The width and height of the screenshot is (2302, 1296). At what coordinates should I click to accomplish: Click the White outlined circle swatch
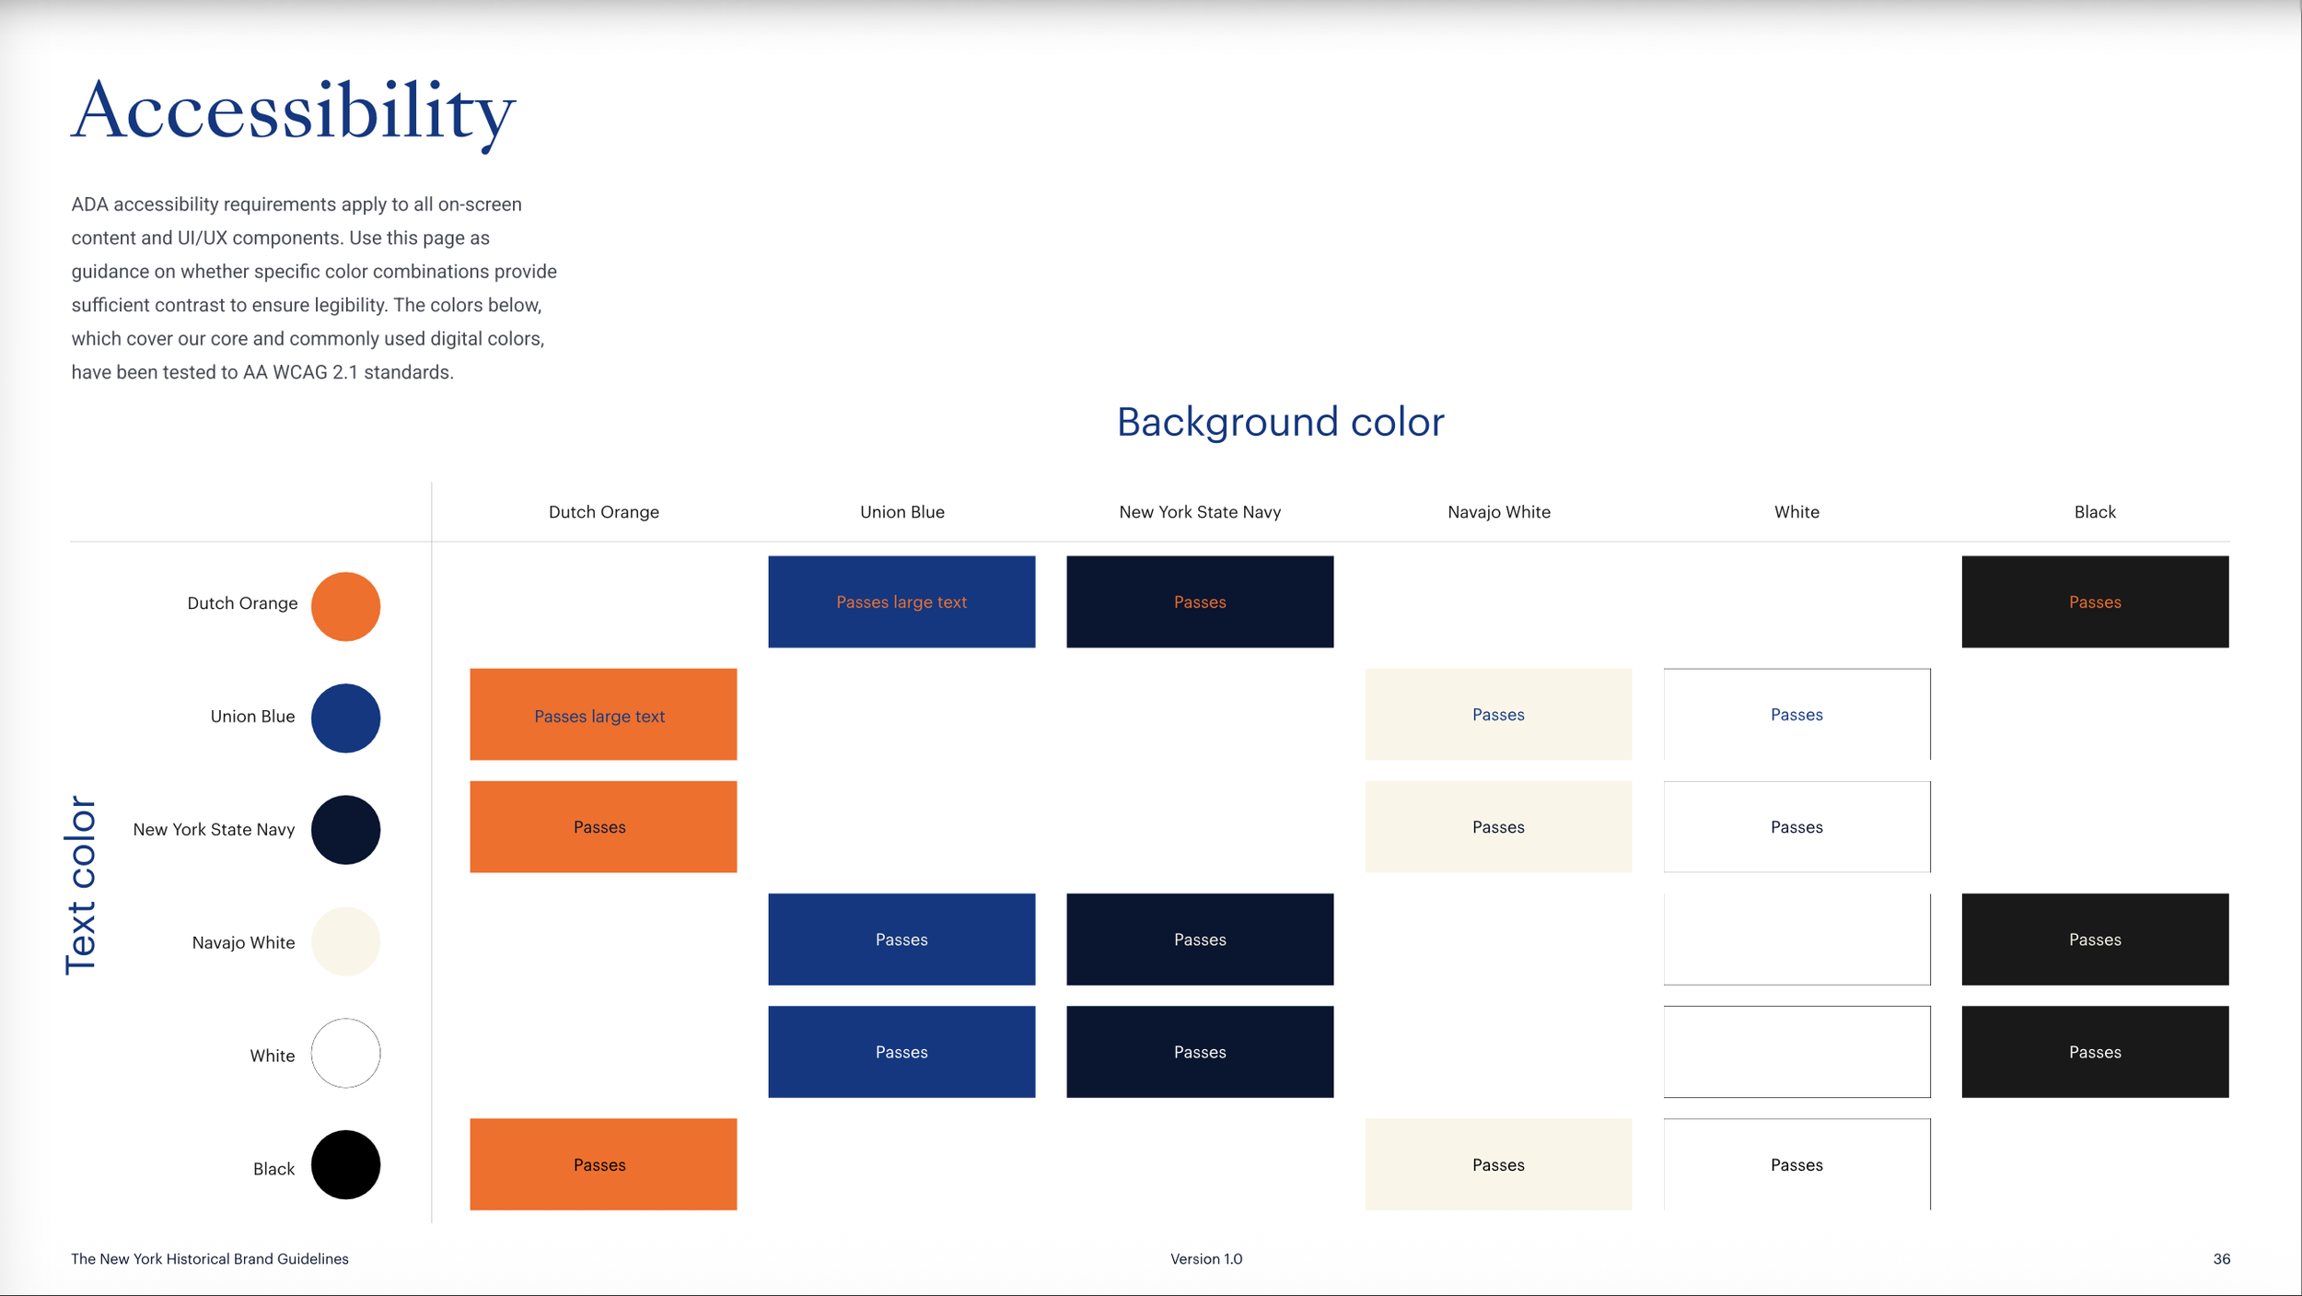345,1053
